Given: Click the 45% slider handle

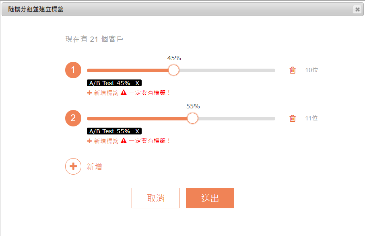Looking at the screenshot, I should click(173, 70).
